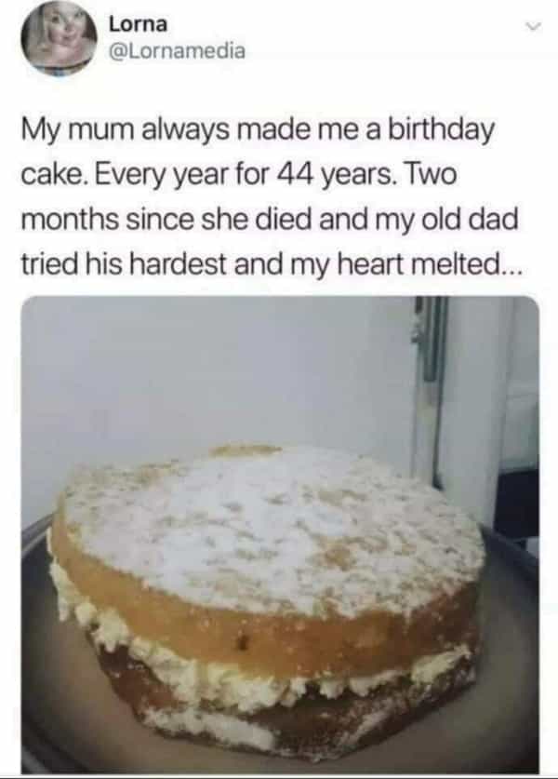The height and width of the screenshot is (779, 558).
Task: Open the @Lornamedia handle link
Action: (x=177, y=50)
